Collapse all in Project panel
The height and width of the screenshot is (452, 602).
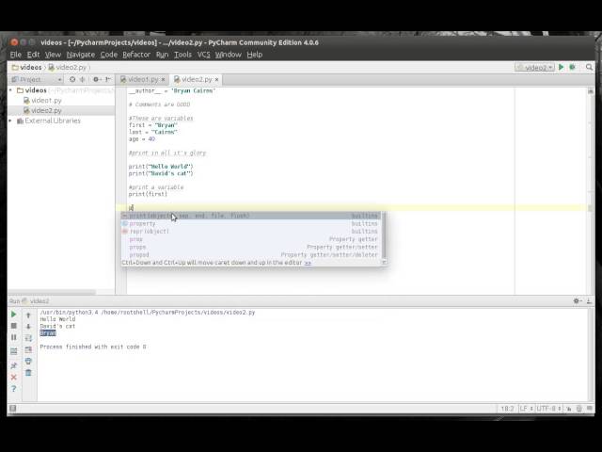pos(83,79)
